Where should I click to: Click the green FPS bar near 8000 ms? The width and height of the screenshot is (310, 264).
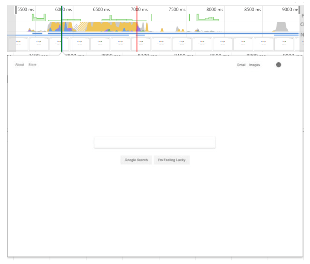[x=207, y=18]
